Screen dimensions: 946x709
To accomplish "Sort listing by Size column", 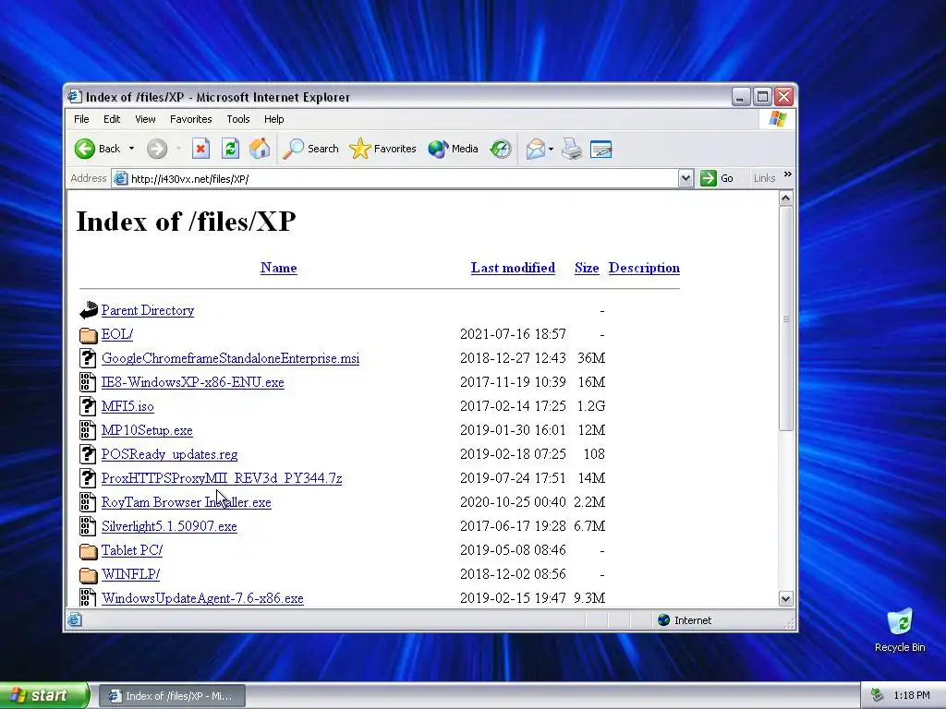I will 587,268.
